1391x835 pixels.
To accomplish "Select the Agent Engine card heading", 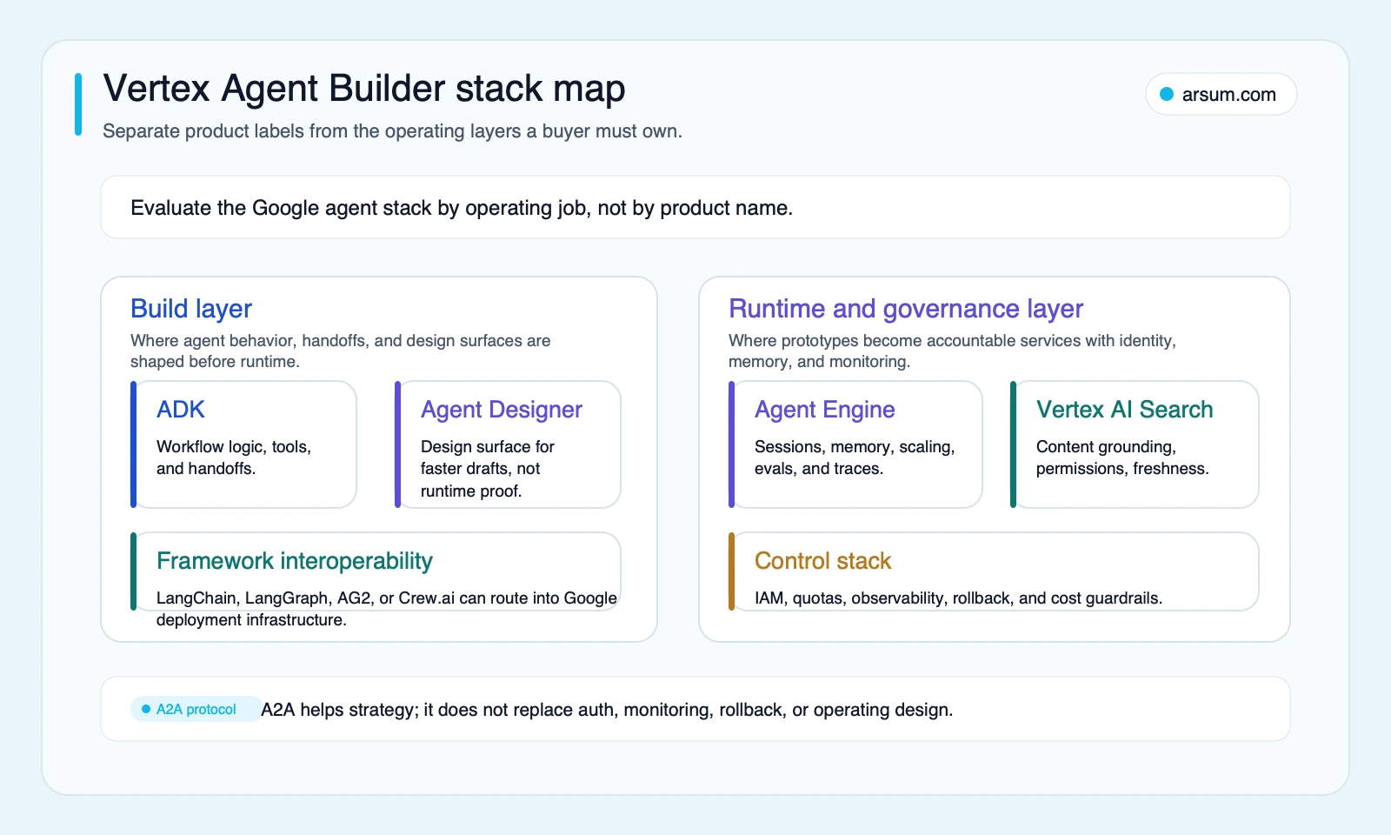I will 825,410.
